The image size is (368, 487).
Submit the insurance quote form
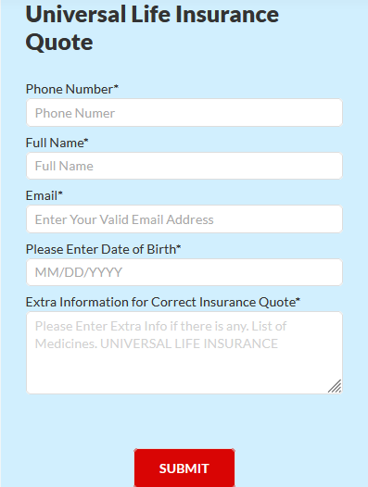[184, 468]
